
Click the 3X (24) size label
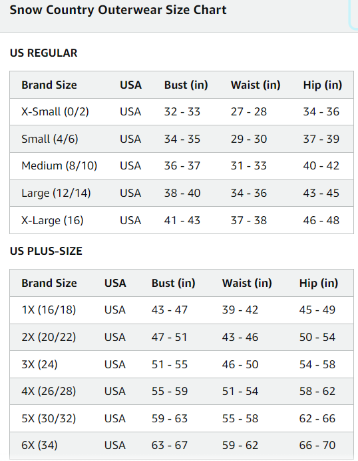click(x=39, y=364)
